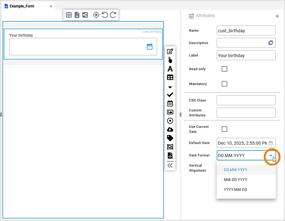The width and height of the screenshot is (285, 221).
Task: Open calendar picker in Default Date field
Action: click(x=271, y=143)
